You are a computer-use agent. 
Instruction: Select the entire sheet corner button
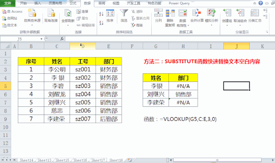6,46
